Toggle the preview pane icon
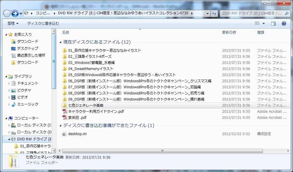The image size is (293, 172). tap(273, 24)
